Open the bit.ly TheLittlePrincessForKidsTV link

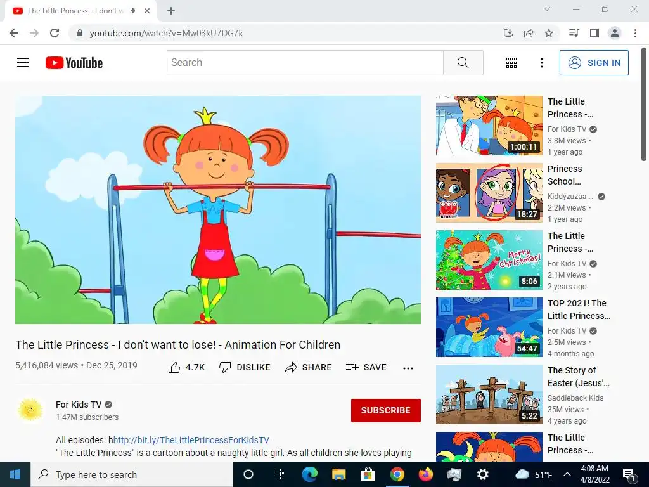(x=191, y=440)
